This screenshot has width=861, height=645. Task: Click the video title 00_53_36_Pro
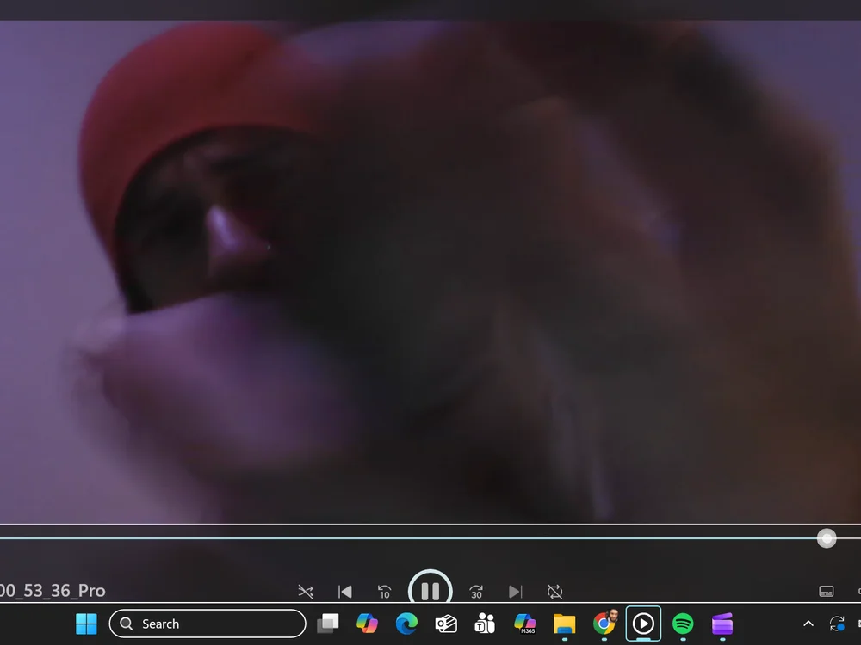[x=53, y=591]
